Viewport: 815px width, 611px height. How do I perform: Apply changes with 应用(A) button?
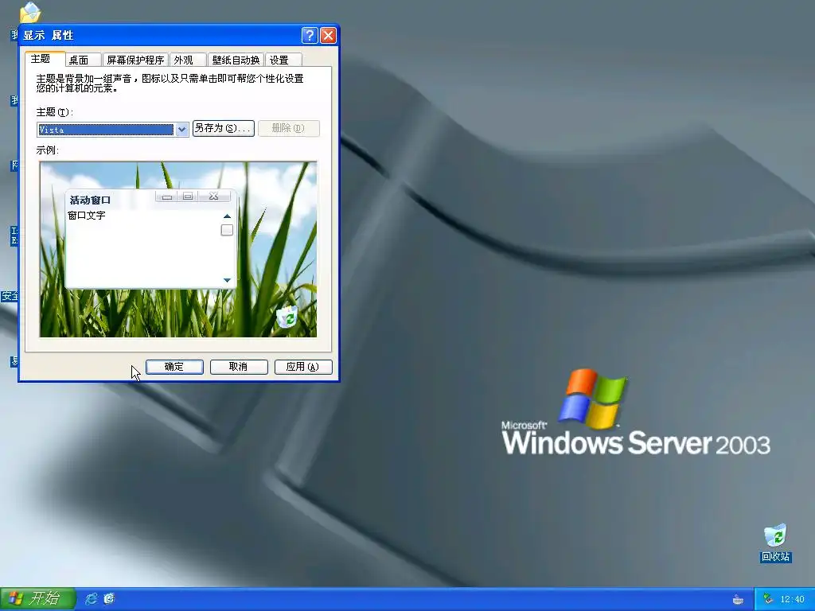[x=303, y=367]
